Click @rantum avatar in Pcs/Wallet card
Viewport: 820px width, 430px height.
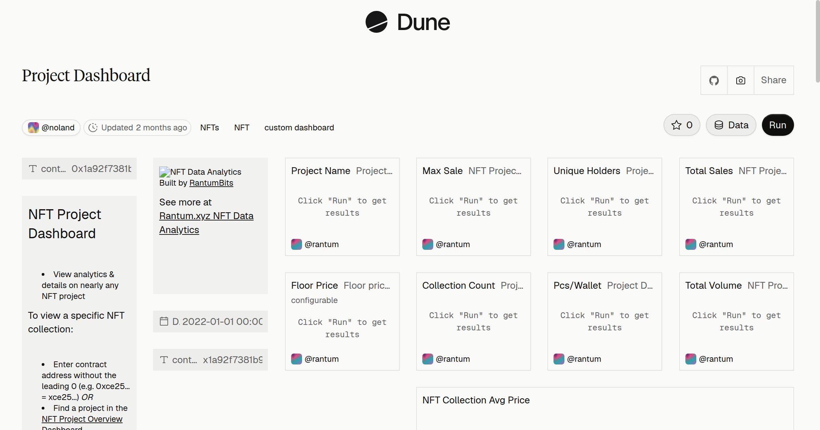coord(559,359)
